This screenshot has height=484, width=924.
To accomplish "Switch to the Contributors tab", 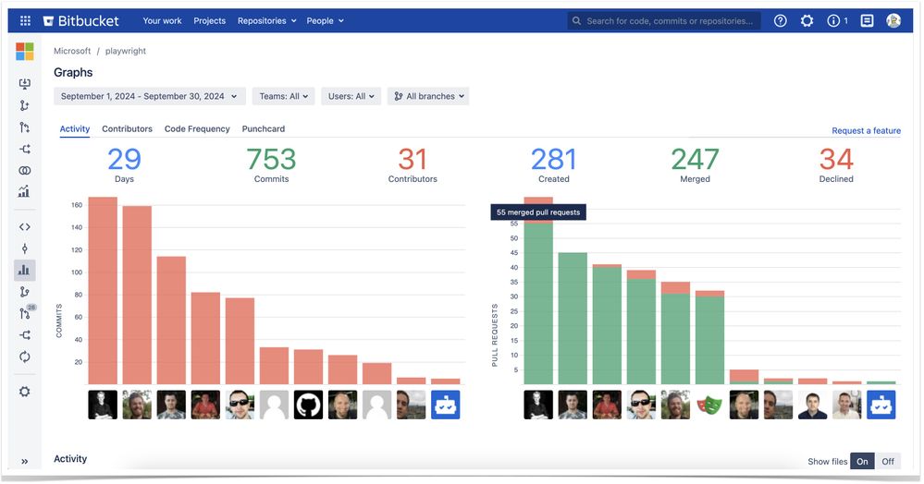I will point(128,129).
